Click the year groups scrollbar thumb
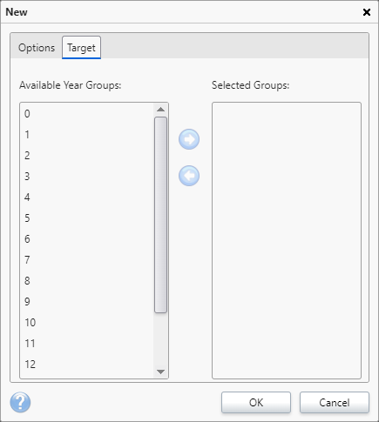379x422 pixels. click(x=160, y=215)
